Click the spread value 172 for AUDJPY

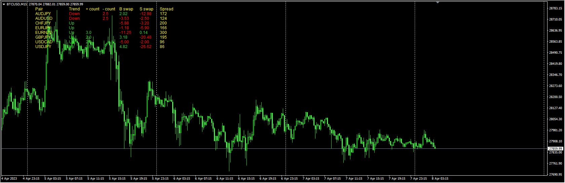(x=163, y=14)
